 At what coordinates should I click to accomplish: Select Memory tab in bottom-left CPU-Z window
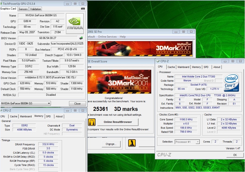pyautogui.click(x=39, y=116)
